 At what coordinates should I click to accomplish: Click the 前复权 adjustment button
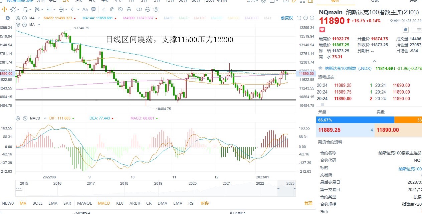(287, 18)
